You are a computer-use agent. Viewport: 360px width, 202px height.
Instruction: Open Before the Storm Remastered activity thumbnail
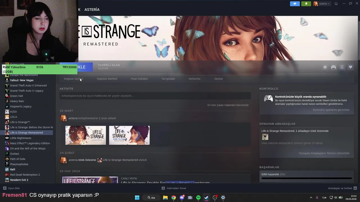[129, 135]
